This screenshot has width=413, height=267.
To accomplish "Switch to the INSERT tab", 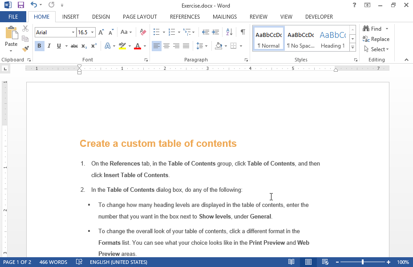I will coord(71,16).
